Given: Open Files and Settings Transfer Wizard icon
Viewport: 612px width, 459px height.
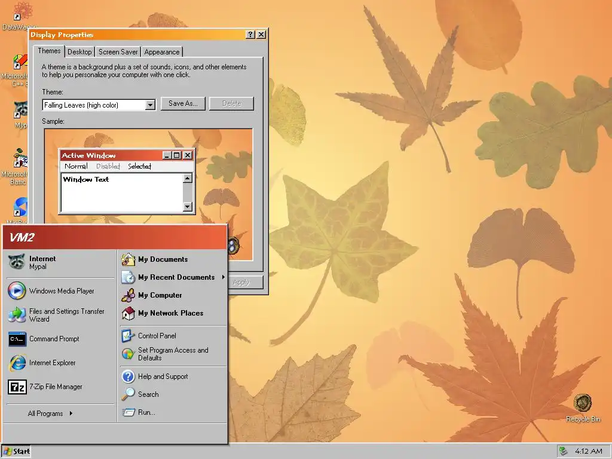Looking at the screenshot, I should (x=17, y=314).
